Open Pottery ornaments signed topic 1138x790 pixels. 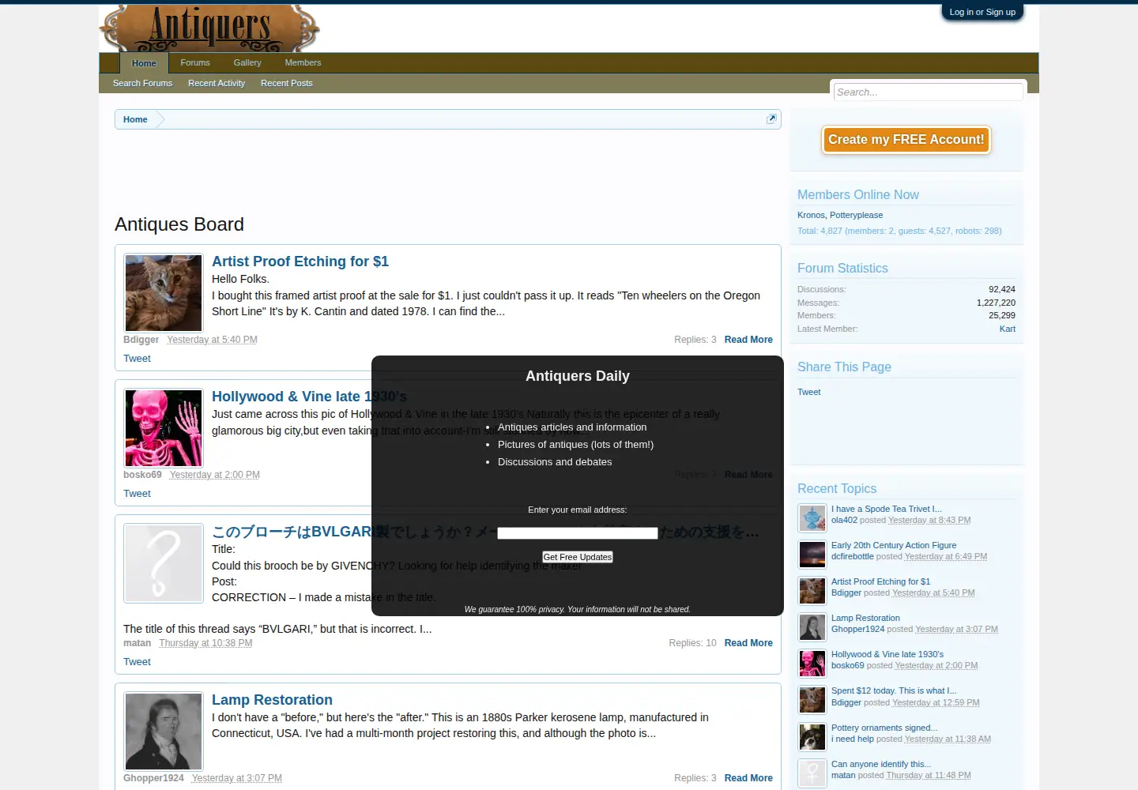tap(884, 728)
